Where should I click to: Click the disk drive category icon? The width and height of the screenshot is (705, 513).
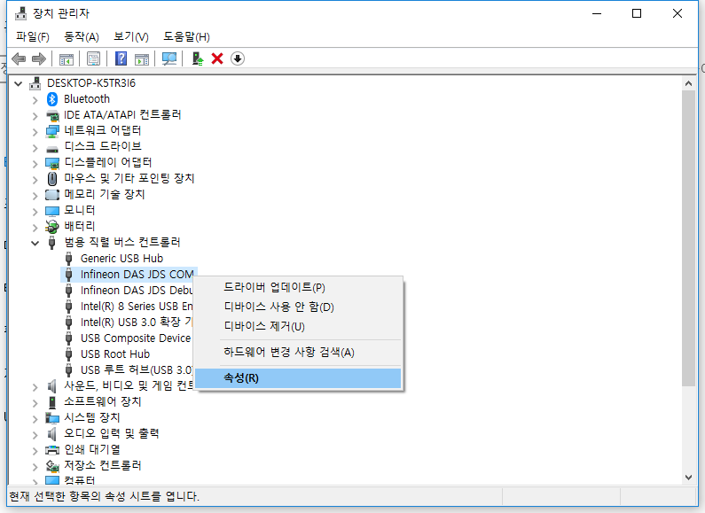pyautogui.click(x=52, y=148)
